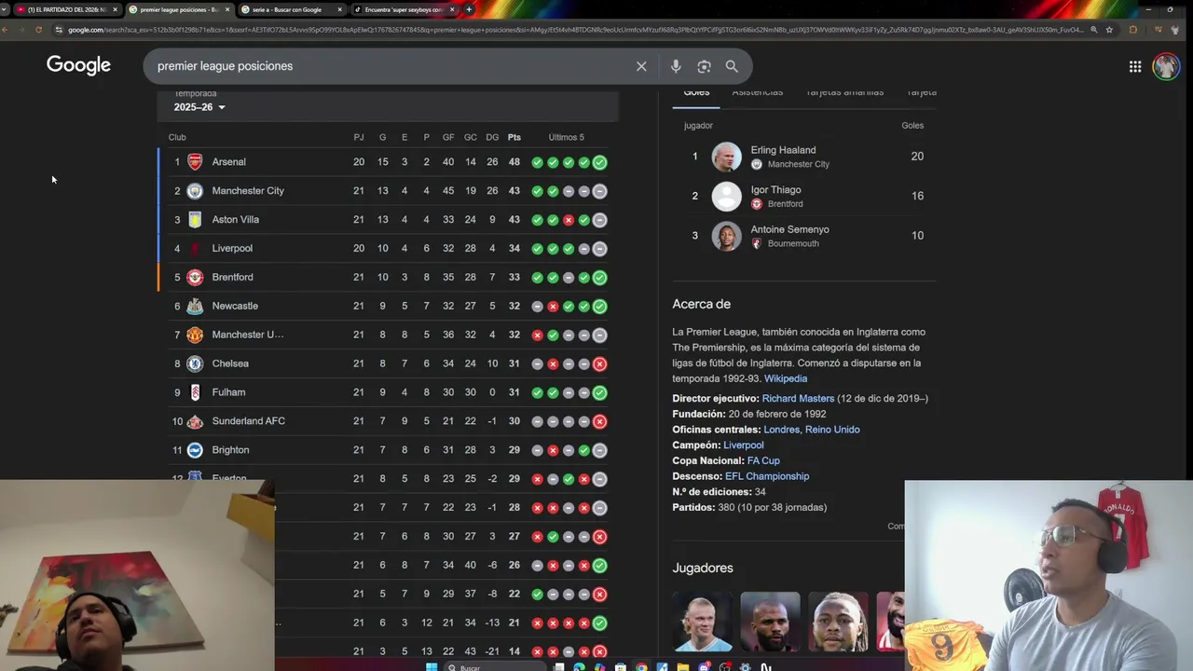This screenshot has width=1193, height=671.
Task: Click the Manchester City club crest
Action: pyautogui.click(x=195, y=191)
